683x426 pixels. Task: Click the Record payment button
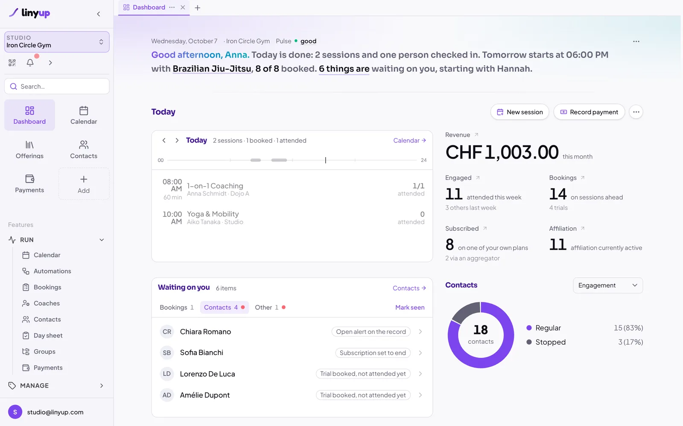point(589,112)
